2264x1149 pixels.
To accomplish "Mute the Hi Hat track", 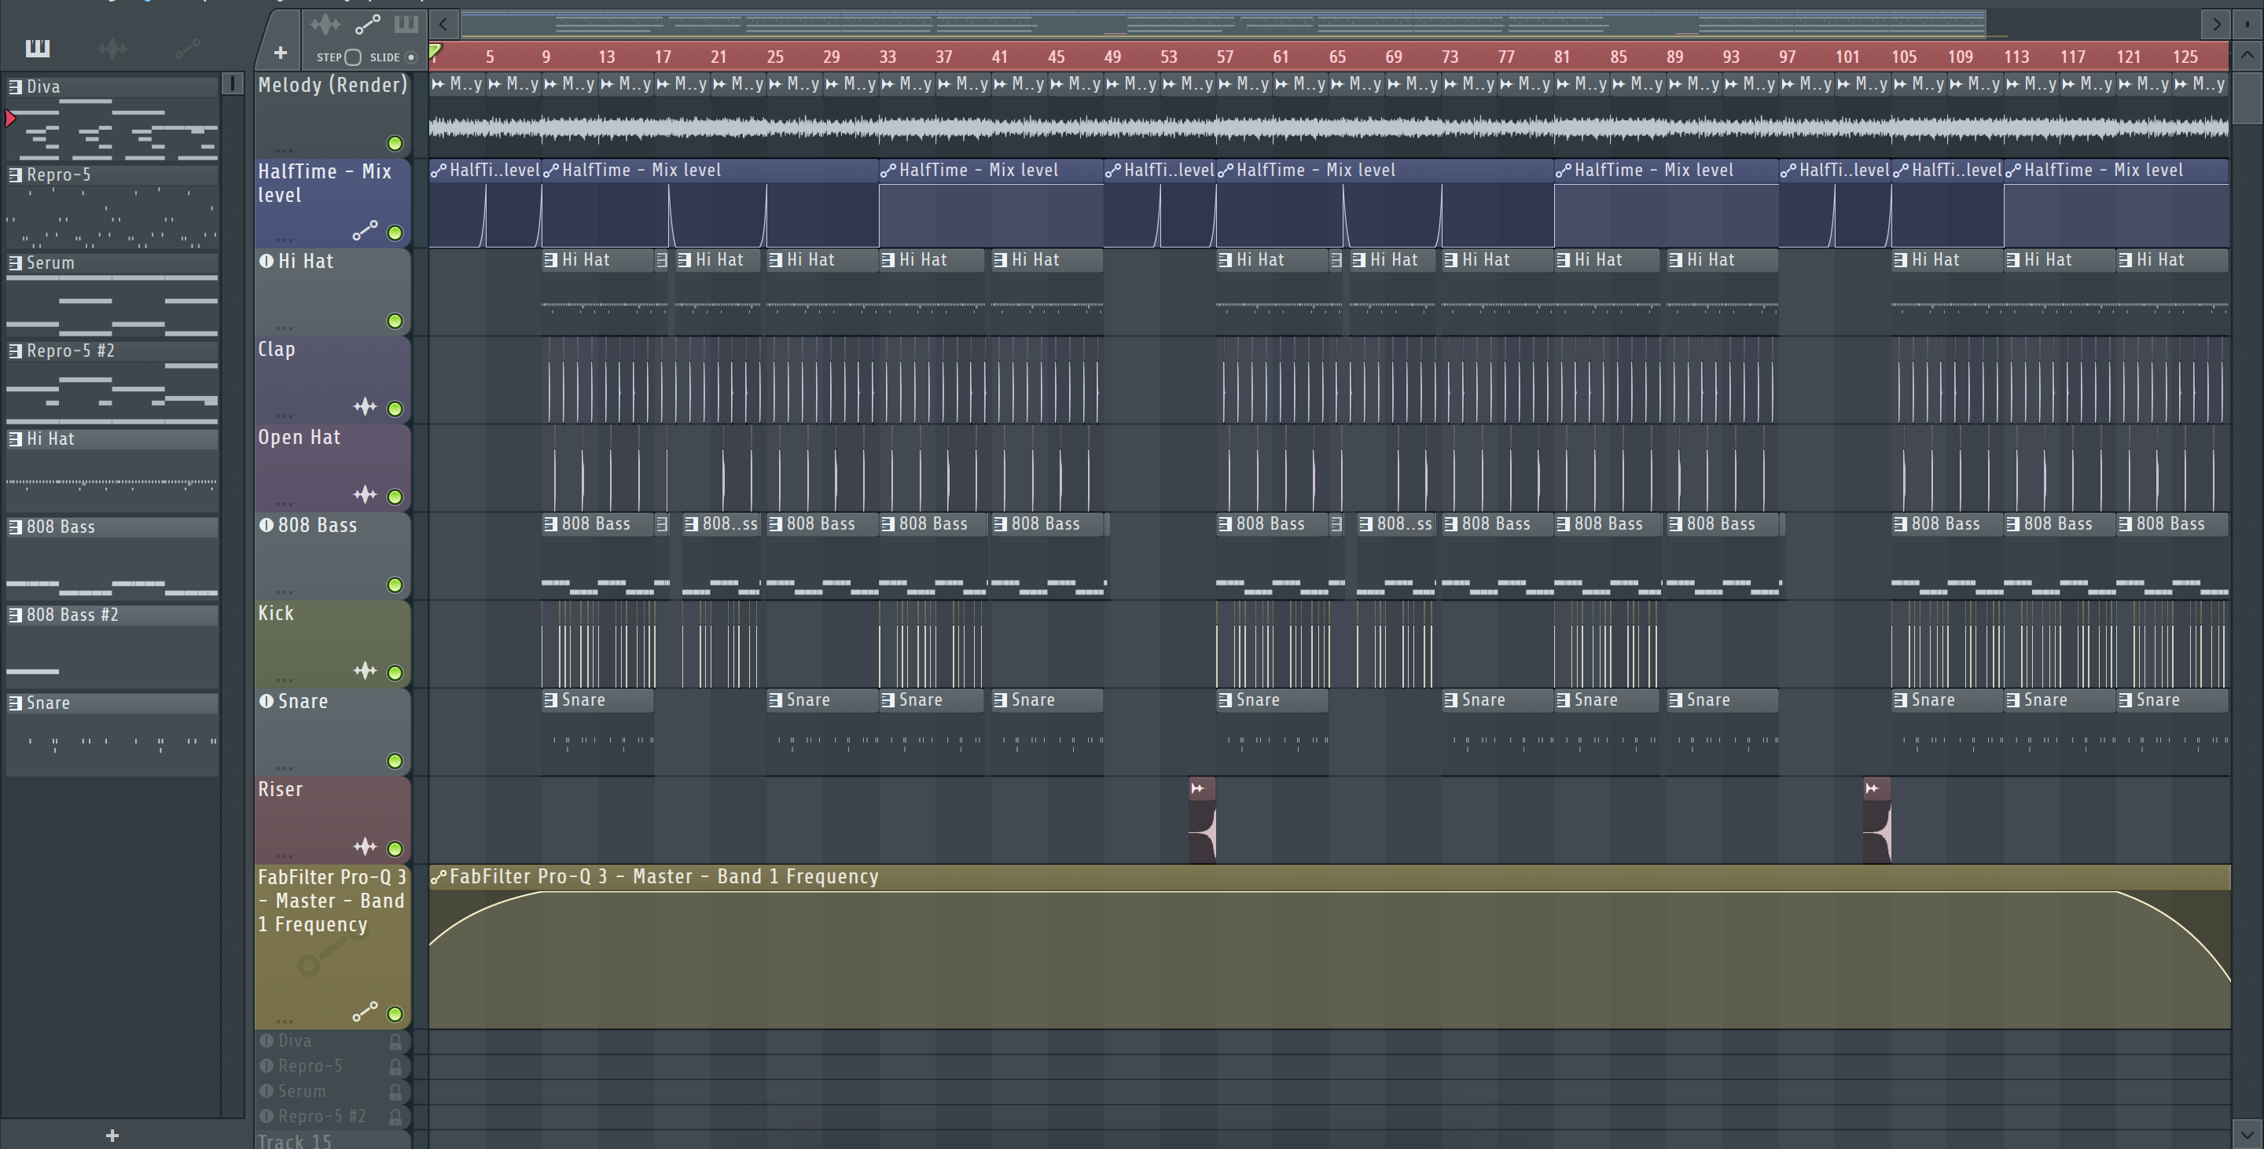I will 395,321.
